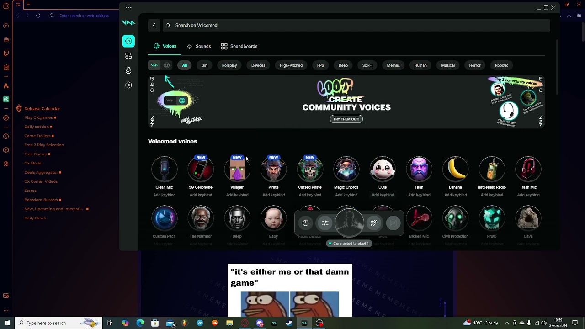The width and height of the screenshot is (585, 329).
Task: Add keybind for Clean Mic
Action: [164, 195]
